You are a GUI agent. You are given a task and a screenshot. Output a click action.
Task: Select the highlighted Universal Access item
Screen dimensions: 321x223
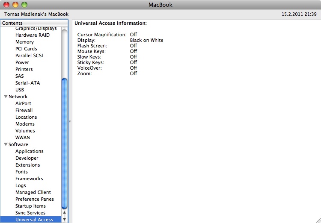click(x=31, y=220)
